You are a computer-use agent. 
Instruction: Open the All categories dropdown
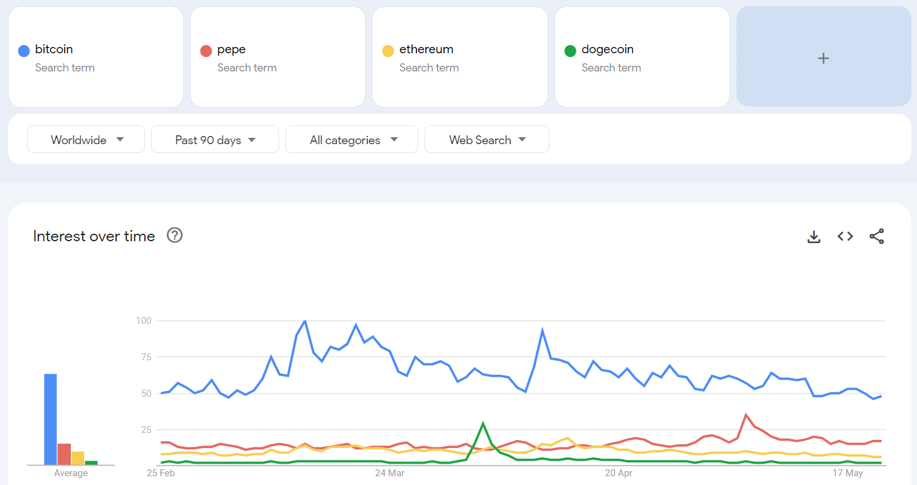click(352, 139)
